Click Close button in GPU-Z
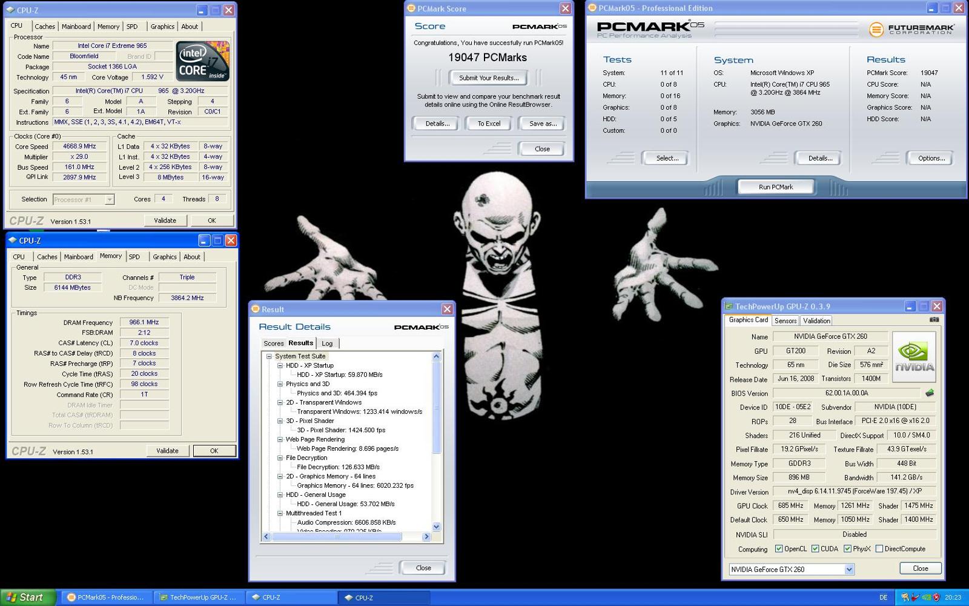The width and height of the screenshot is (969, 606). [920, 568]
